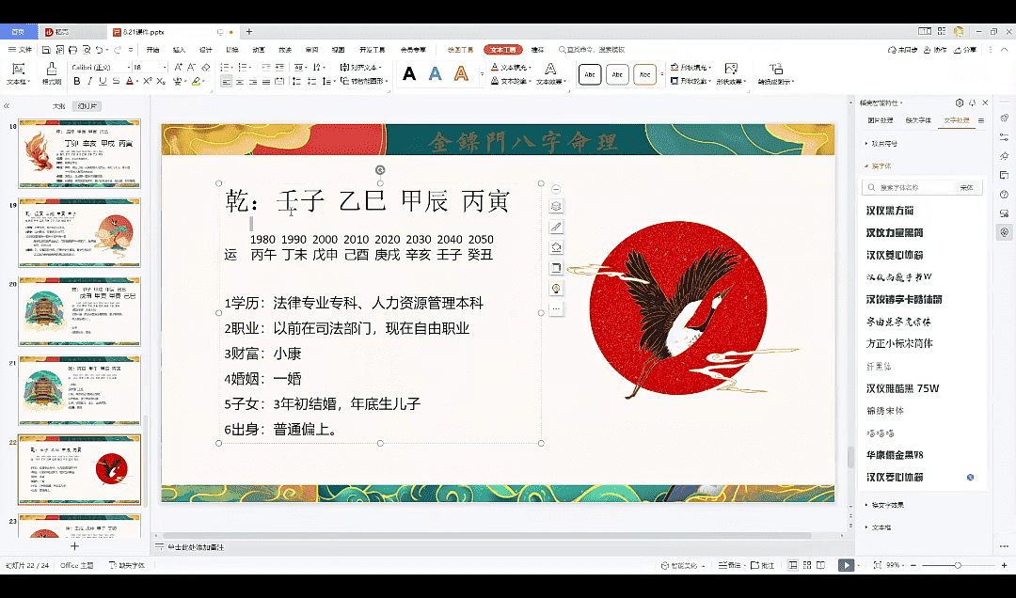Open the 插入 ribbon tab
Image resolution: width=1016 pixels, height=598 pixels.
(x=179, y=50)
